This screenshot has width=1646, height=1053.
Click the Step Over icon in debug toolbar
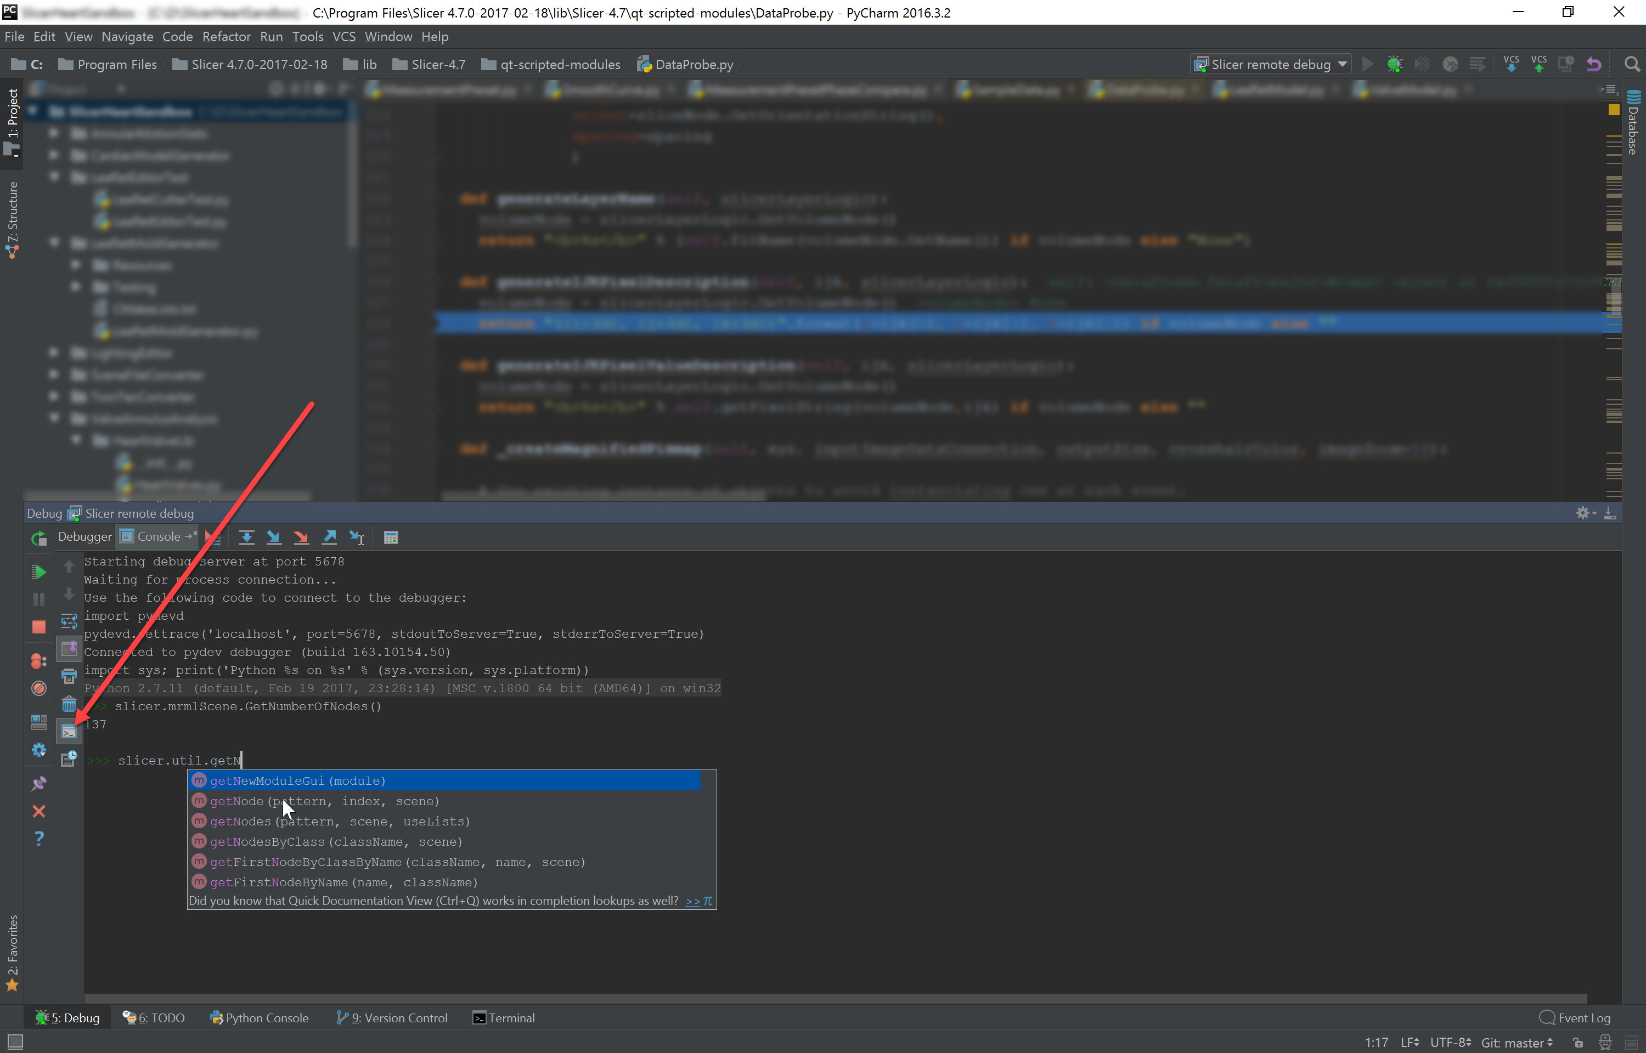coord(246,537)
